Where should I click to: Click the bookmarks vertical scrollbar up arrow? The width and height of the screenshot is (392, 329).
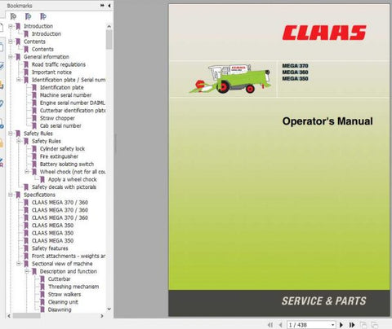[109, 27]
